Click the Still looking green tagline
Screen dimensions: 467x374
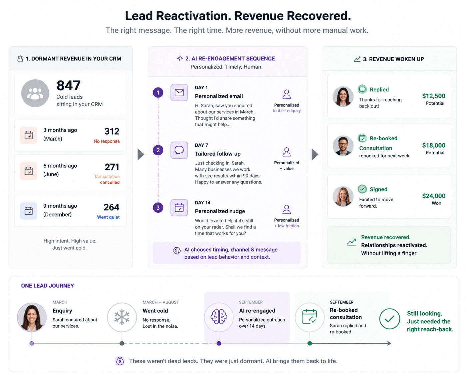tap(430, 321)
